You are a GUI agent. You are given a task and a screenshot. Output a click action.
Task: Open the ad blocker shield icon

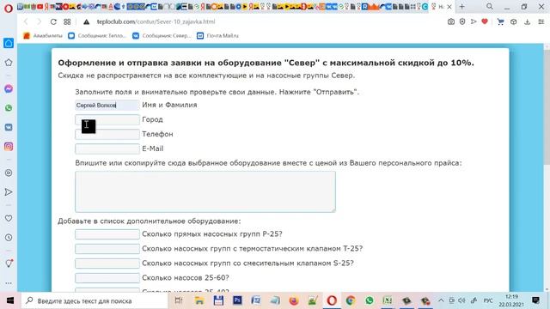(462, 21)
